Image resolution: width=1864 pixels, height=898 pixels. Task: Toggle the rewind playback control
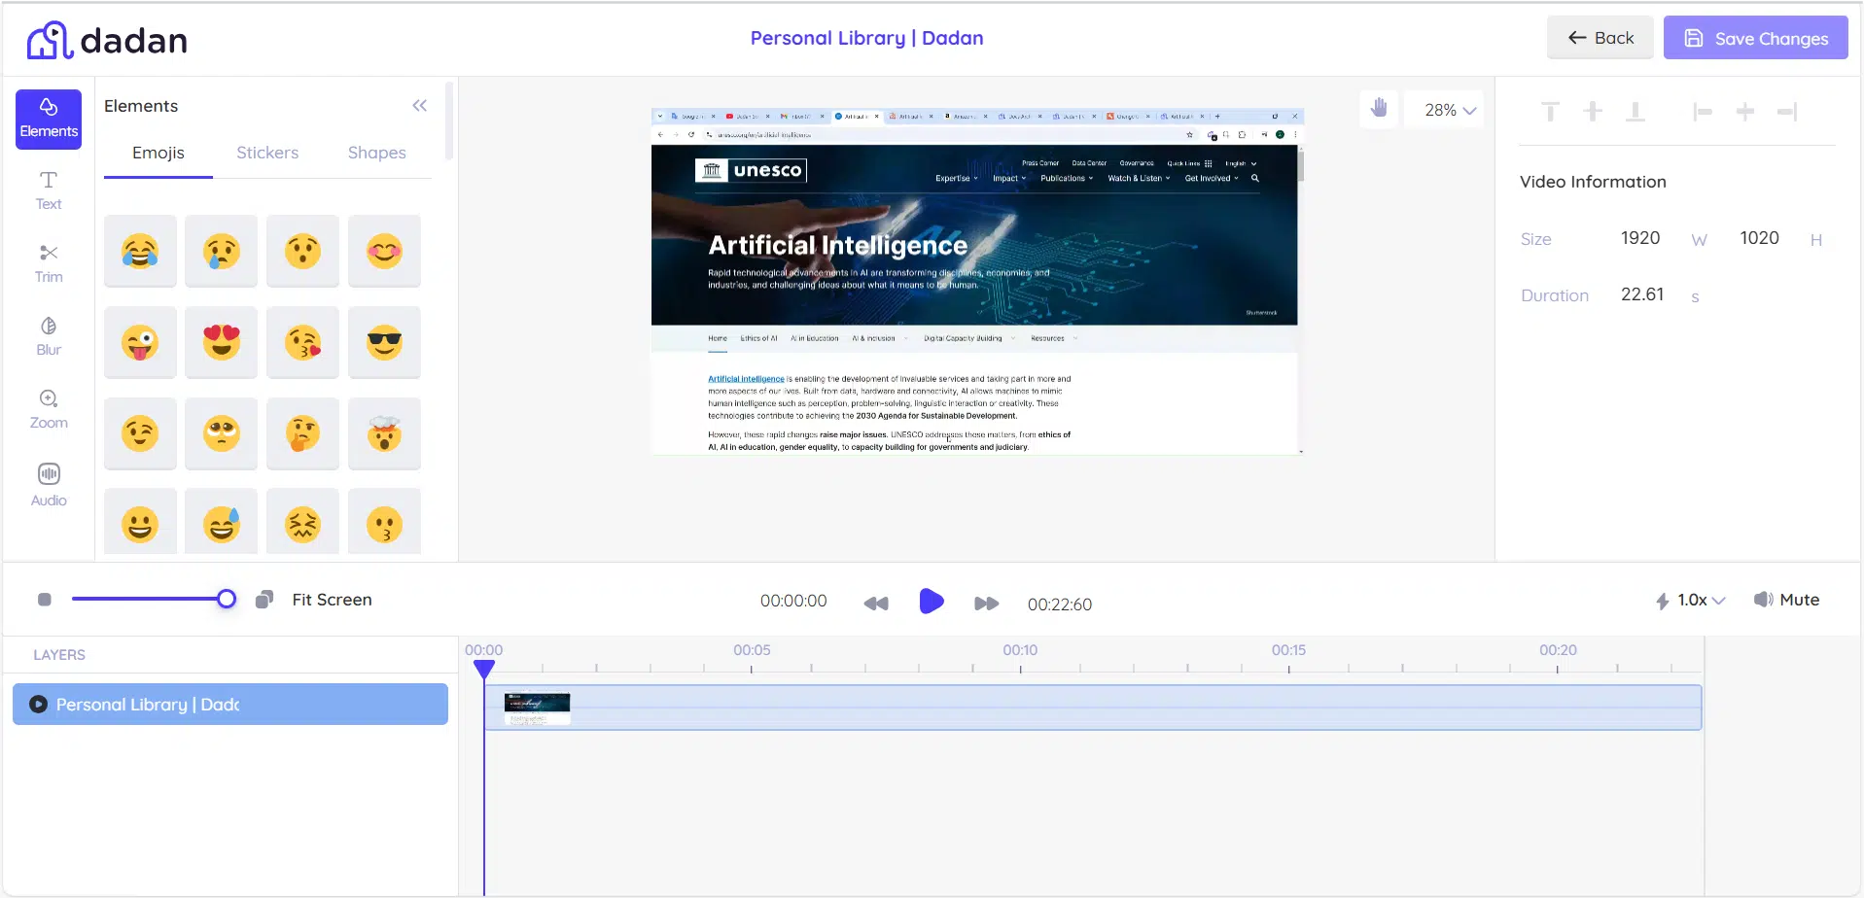point(875,603)
